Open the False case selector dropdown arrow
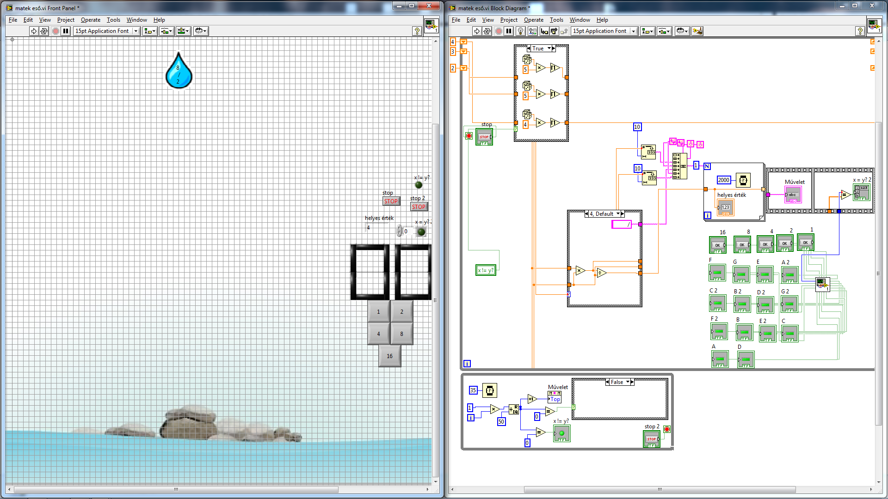The height and width of the screenshot is (499, 888). 628,382
